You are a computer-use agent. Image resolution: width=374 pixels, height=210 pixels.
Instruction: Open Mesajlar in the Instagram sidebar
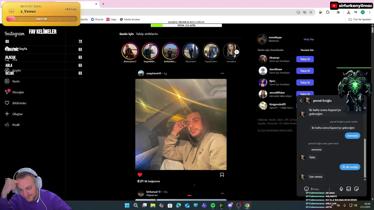14,92
